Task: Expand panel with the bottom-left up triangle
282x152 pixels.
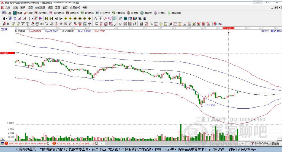Action: pyautogui.click(x=2, y=139)
